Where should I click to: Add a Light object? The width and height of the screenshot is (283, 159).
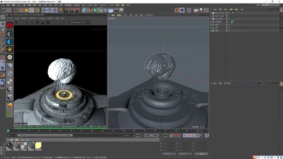pos(121,10)
